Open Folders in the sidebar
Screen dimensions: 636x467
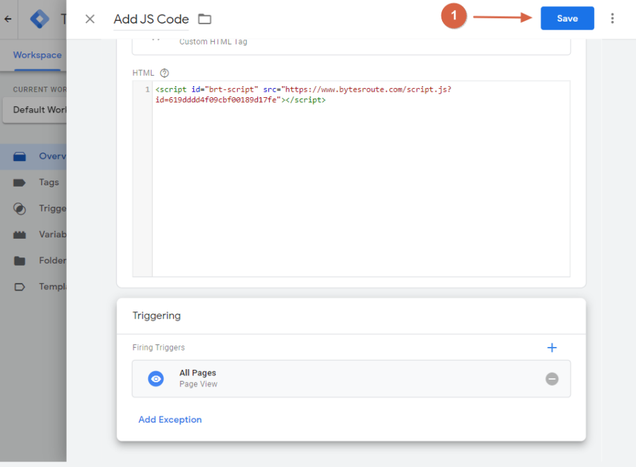click(33, 260)
